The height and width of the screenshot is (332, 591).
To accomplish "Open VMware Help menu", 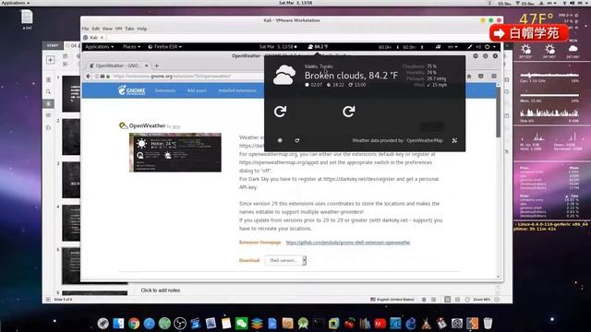I will (x=142, y=29).
